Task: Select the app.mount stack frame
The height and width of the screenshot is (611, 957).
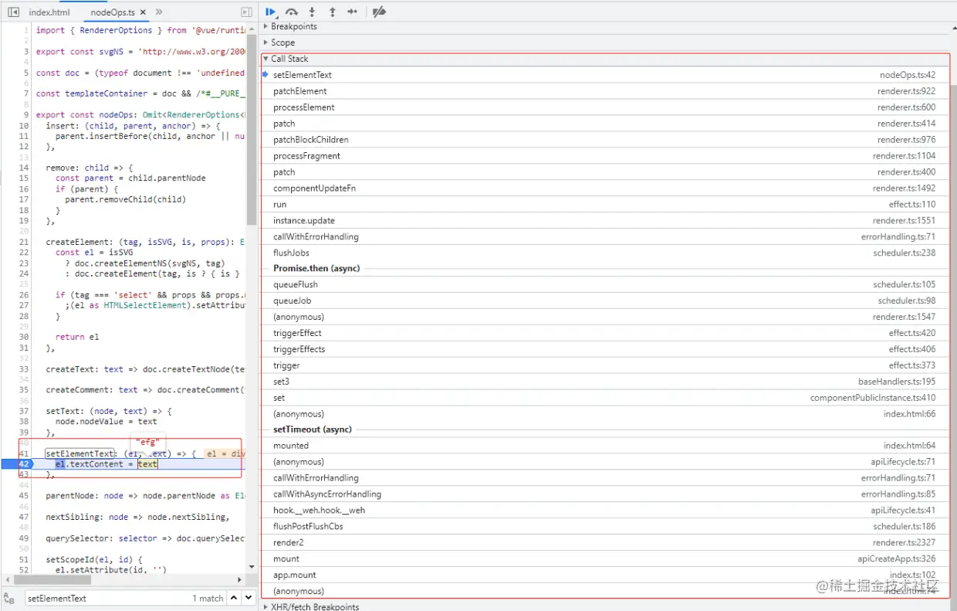Action: click(606, 575)
